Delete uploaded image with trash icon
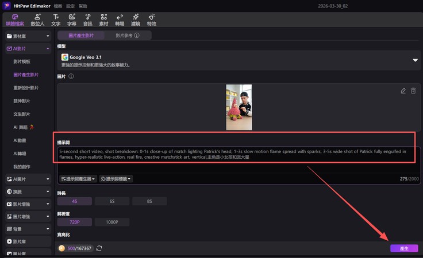423x258 pixels. [x=413, y=91]
